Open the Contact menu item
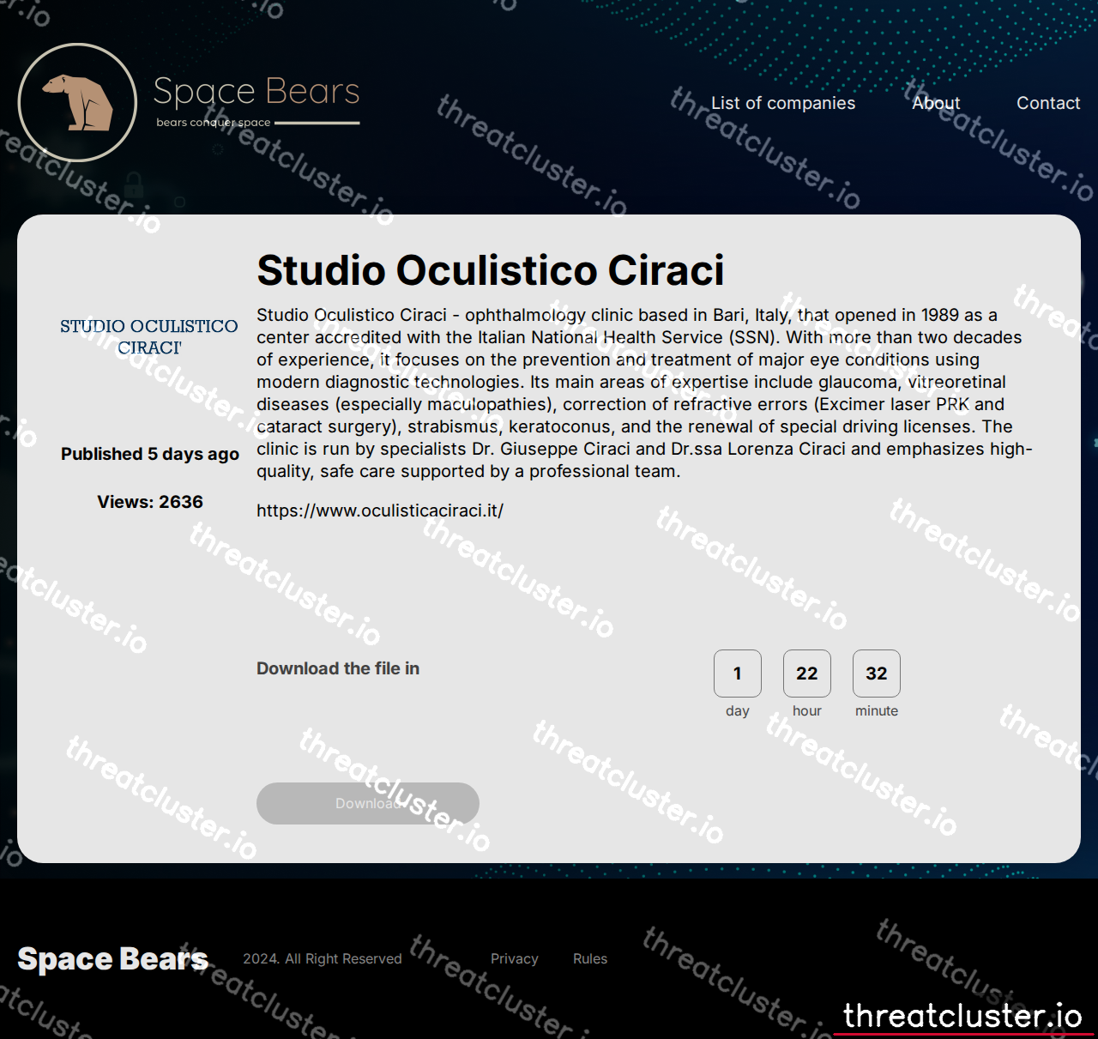Viewport: 1098px width, 1039px height. click(x=1048, y=103)
